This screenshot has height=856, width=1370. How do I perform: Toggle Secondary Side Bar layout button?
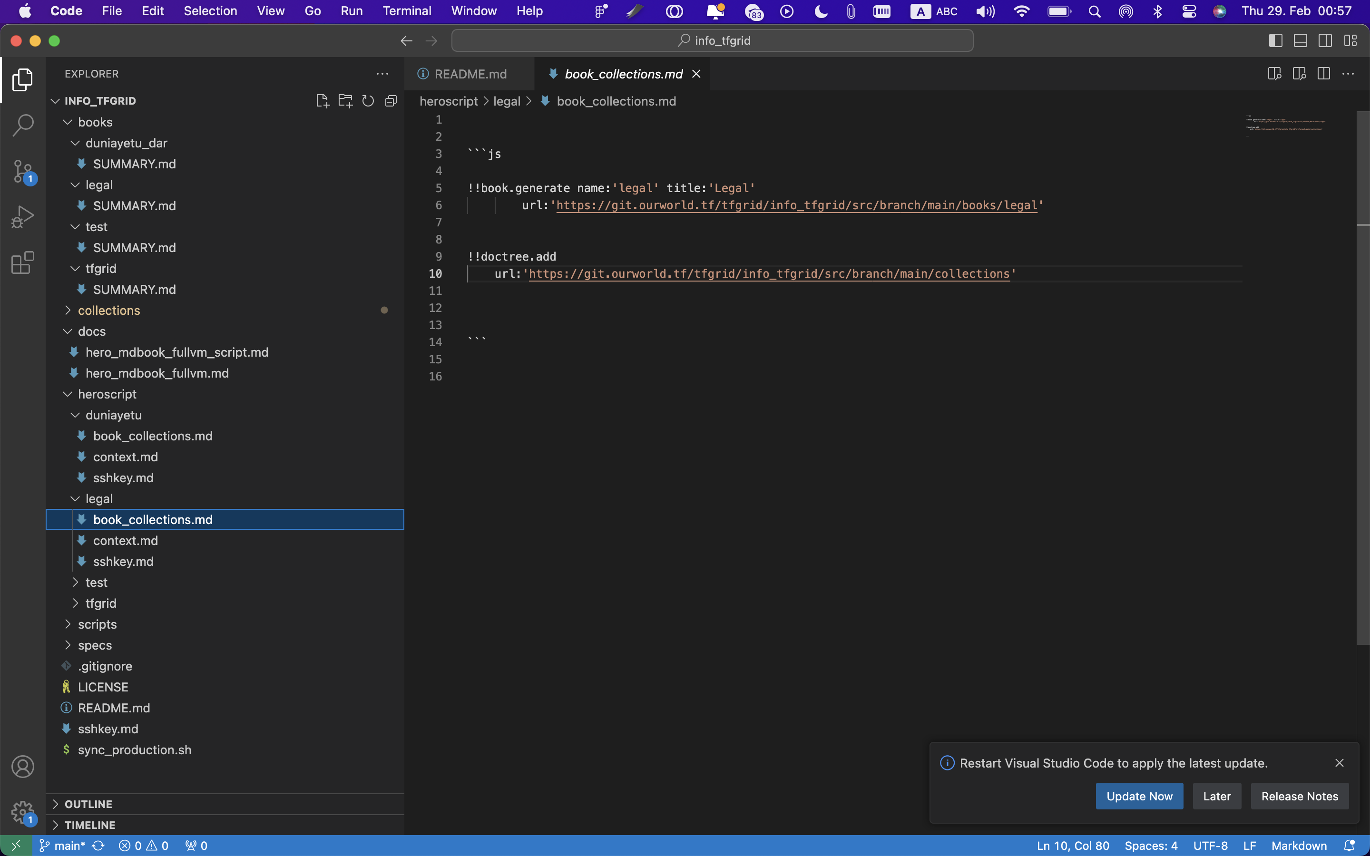tap(1325, 41)
